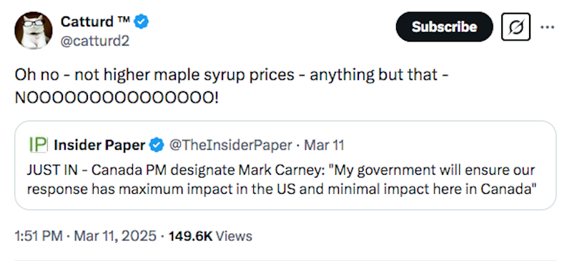Open the quoted tweet card via its second line

[x=281, y=189]
